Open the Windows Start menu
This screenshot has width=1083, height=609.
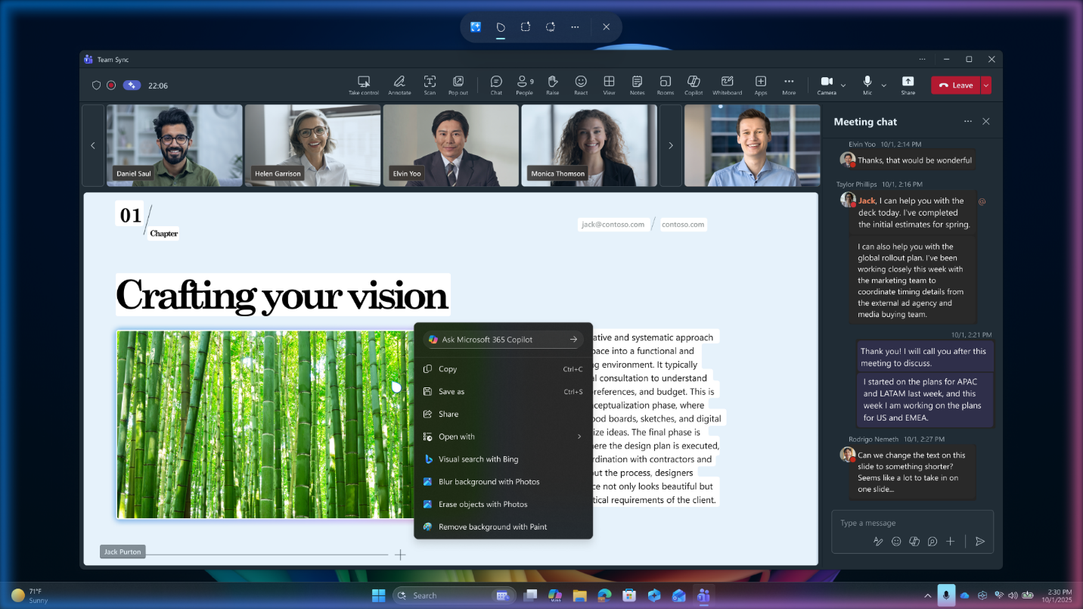(378, 595)
